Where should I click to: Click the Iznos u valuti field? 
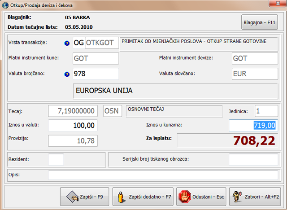(x=73, y=126)
